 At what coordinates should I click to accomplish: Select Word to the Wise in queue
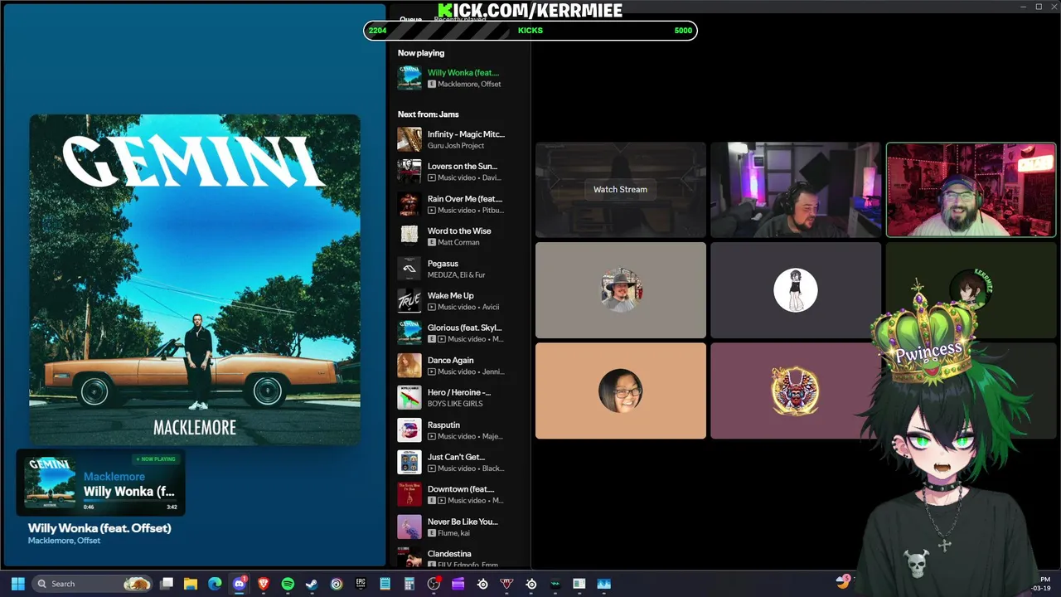click(x=459, y=231)
